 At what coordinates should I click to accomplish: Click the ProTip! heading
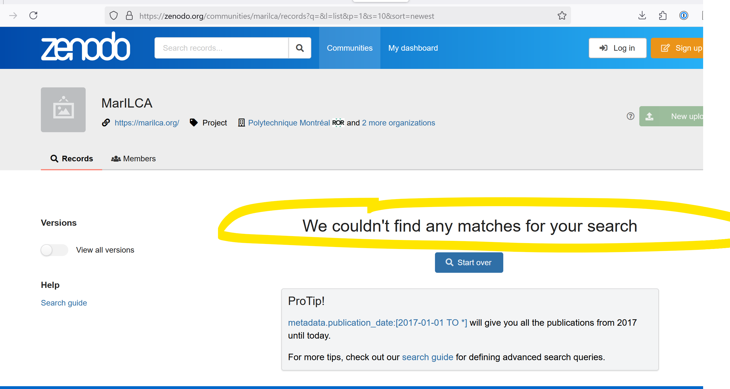(306, 301)
